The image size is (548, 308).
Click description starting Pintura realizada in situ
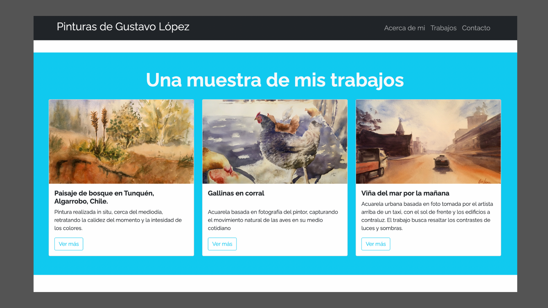coord(118,220)
